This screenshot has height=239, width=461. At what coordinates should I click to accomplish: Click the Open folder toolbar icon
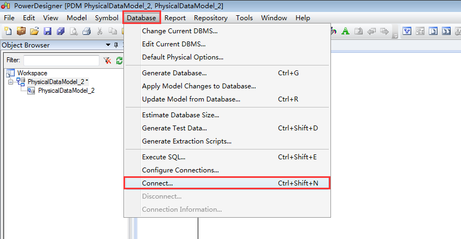[x=34, y=31]
